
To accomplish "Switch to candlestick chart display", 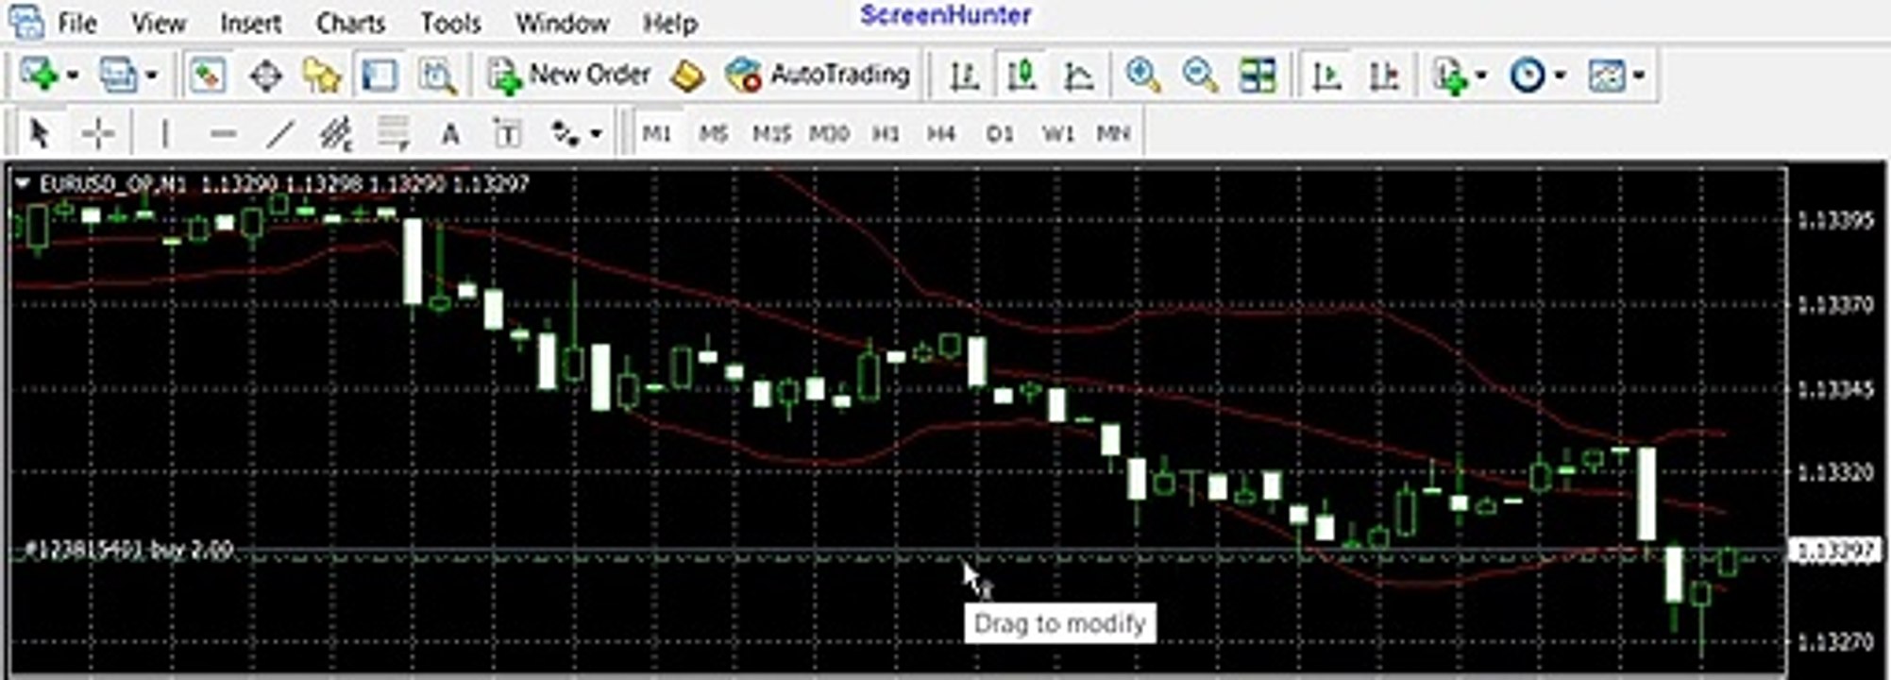I will (x=1021, y=75).
